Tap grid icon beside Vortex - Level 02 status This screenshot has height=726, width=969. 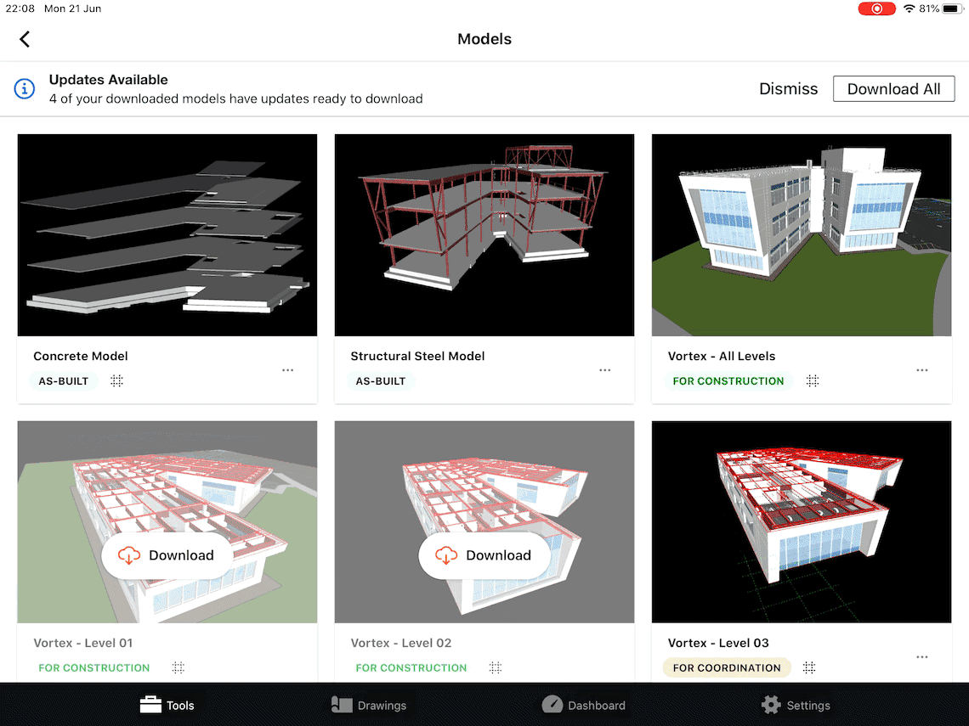496,667
